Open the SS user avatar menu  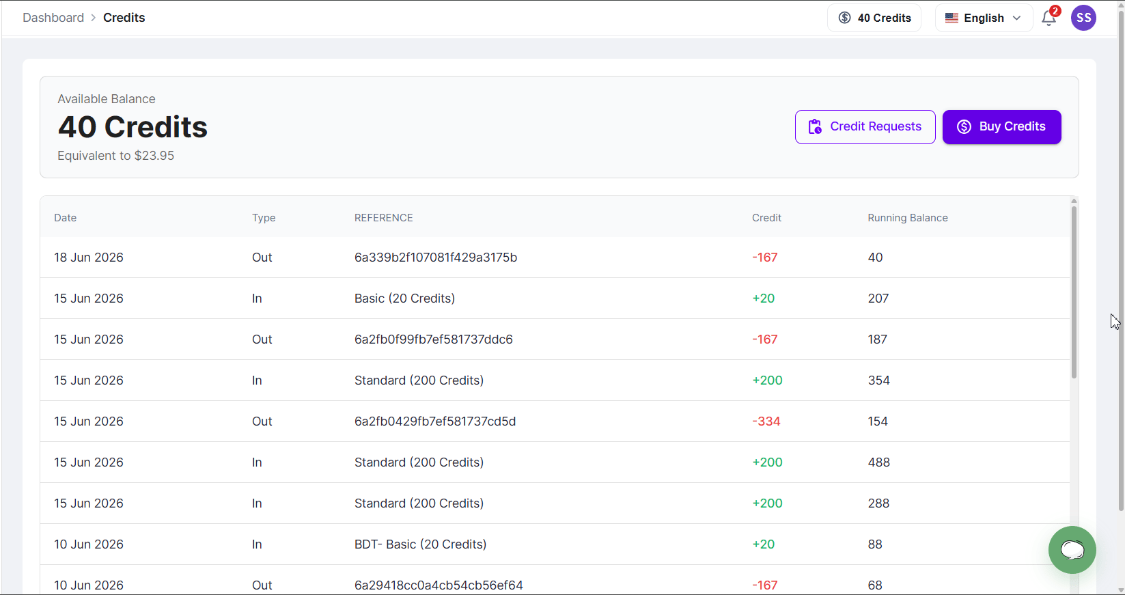(1083, 18)
